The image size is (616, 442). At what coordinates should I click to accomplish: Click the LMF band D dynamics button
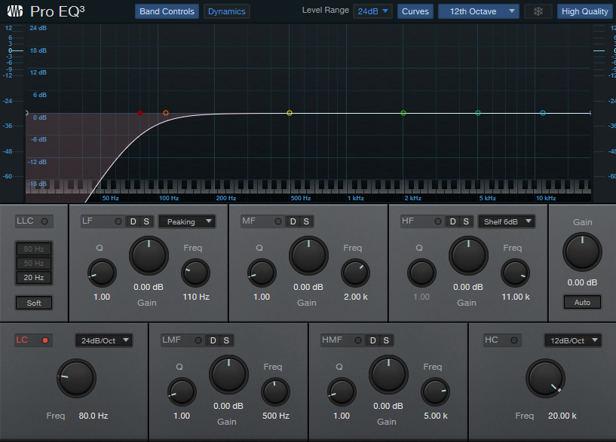(x=213, y=340)
